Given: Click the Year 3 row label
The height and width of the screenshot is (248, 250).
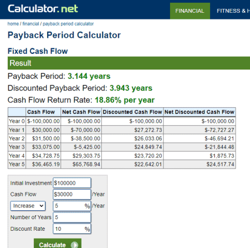Looking at the screenshot, I should 17,147.
